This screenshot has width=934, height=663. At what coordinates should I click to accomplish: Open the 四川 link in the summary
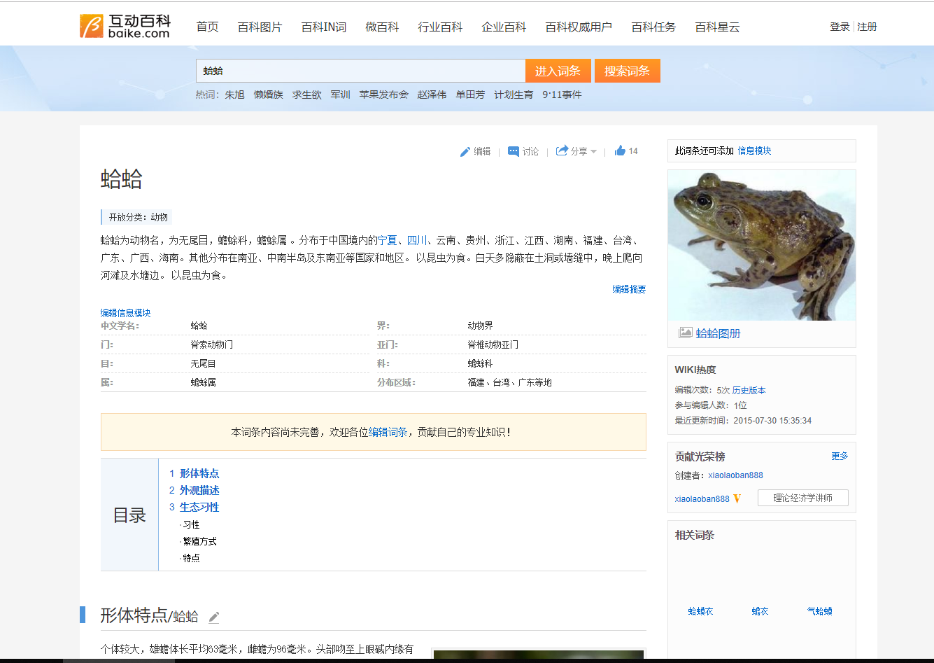pyautogui.click(x=417, y=240)
